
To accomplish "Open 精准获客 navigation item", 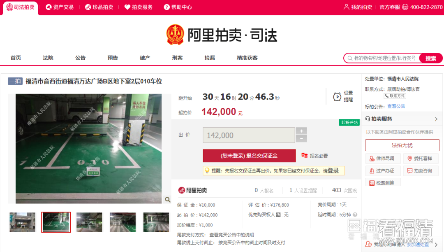I will click(x=247, y=58).
